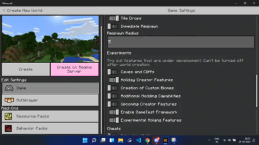Click the Create button

[x=26, y=69]
